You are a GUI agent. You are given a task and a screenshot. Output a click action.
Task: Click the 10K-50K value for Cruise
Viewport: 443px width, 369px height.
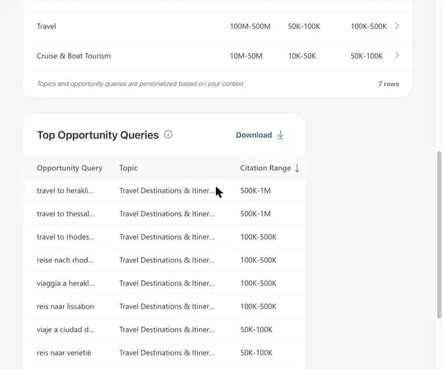click(x=302, y=56)
